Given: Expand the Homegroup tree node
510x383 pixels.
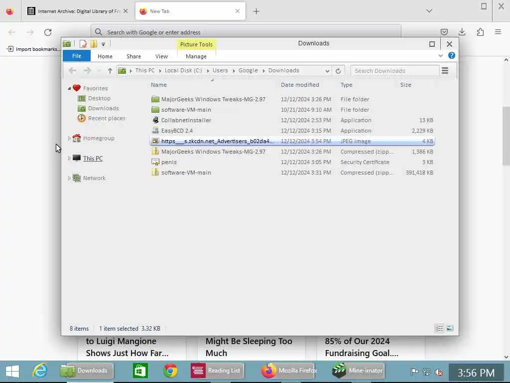Looking at the screenshot, I should click(69, 138).
